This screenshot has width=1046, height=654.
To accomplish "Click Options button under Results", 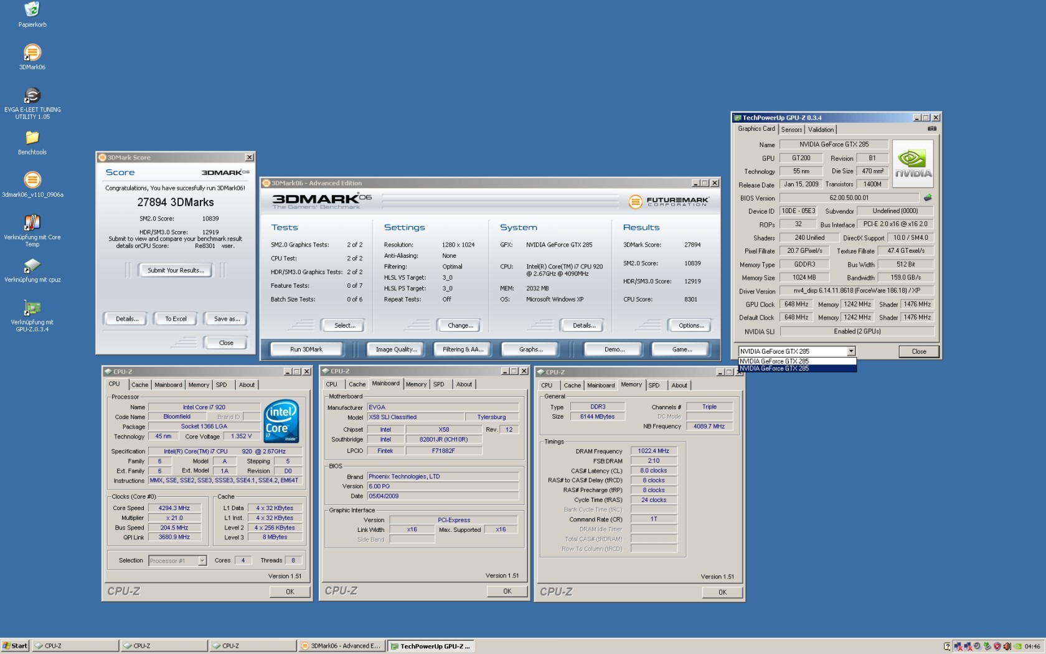I will pyautogui.click(x=691, y=325).
